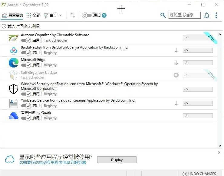Click UNDO CHANGES button
This screenshot has width=224, height=176.
tap(199, 174)
